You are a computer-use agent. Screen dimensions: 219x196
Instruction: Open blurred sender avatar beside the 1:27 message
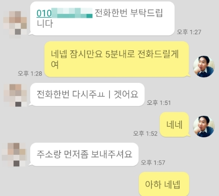click(x=15, y=24)
